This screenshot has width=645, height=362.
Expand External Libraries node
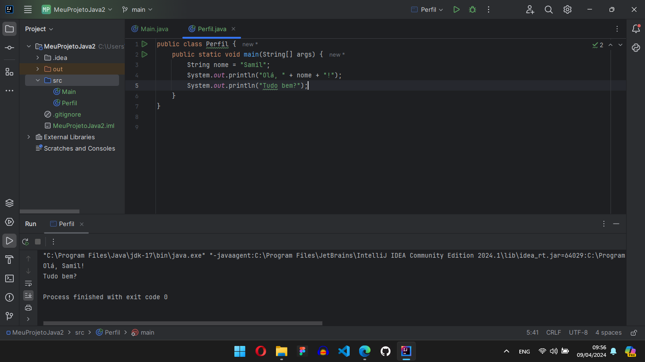(29, 137)
